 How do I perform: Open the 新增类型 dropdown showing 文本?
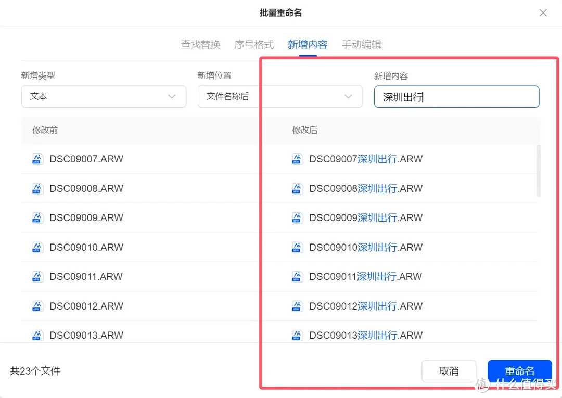[x=104, y=96]
